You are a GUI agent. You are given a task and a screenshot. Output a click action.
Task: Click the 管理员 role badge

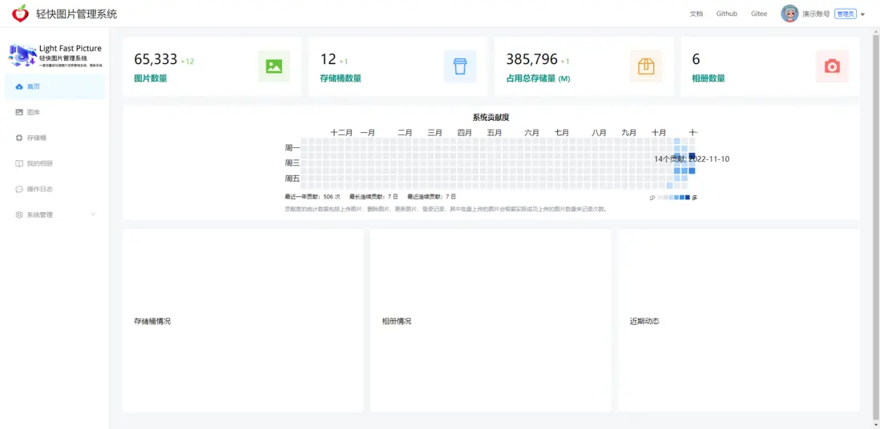click(846, 14)
